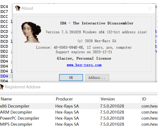The image size is (159, 127).
Task: Click the large portrait image in About
Action: [31, 32]
